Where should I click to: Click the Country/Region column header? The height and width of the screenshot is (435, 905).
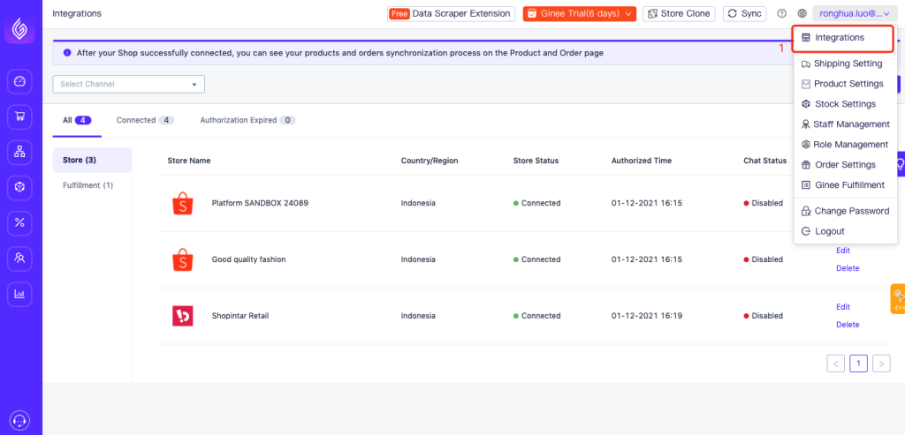pyautogui.click(x=430, y=161)
